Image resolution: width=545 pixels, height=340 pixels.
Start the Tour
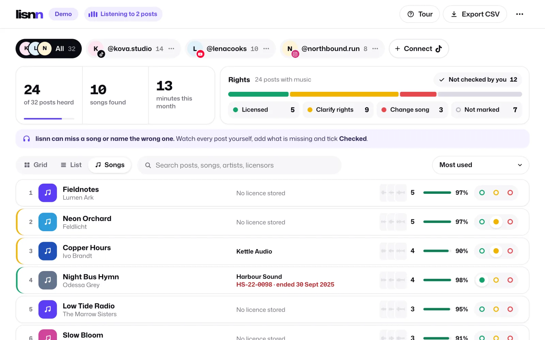click(420, 14)
